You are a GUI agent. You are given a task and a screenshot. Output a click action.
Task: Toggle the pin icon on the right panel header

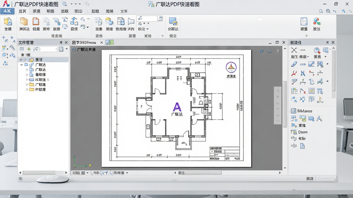click(327, 42)
